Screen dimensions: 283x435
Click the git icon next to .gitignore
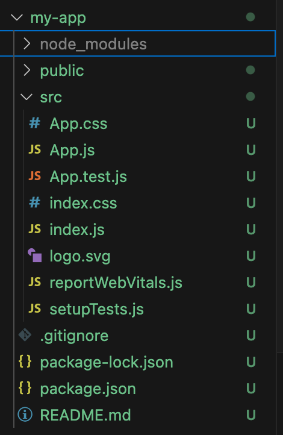(25, 335)
